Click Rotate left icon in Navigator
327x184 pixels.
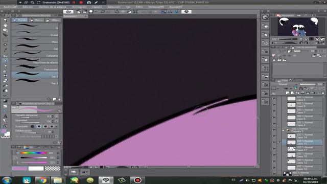(x=301, y=43)
